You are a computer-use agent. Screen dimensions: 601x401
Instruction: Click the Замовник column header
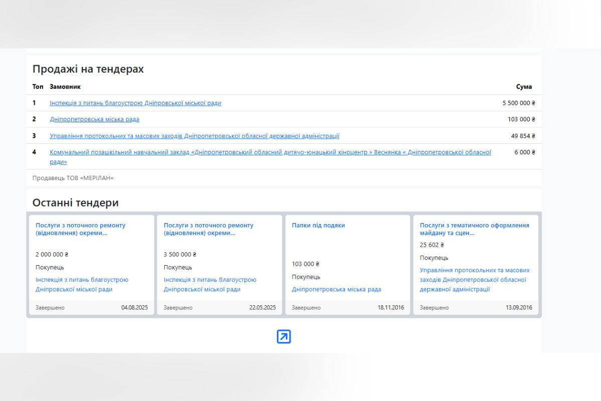(x=65, y=87)
